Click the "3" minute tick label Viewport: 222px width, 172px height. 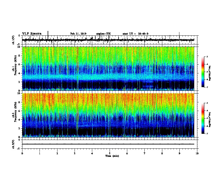point(75,153)
